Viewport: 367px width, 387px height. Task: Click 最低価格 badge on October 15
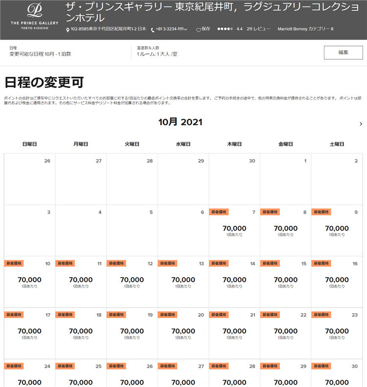pyautogui.click(x=270, y=263)
